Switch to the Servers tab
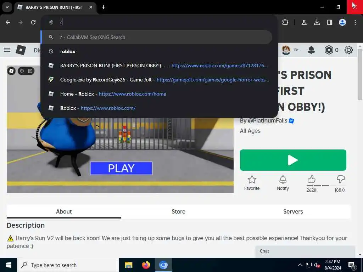The width and height of the screenshot is (363, 272). (x=293, y=212)
